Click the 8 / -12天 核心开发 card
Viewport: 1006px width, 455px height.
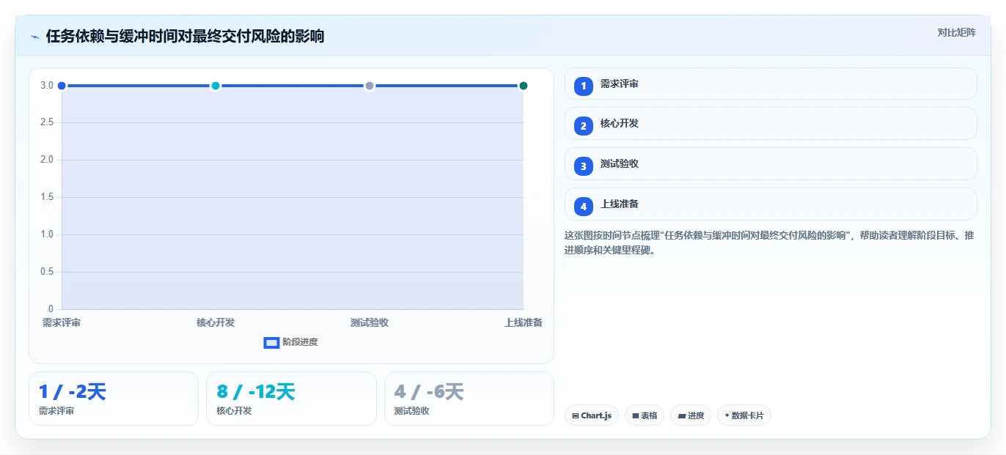coord(291,399)
